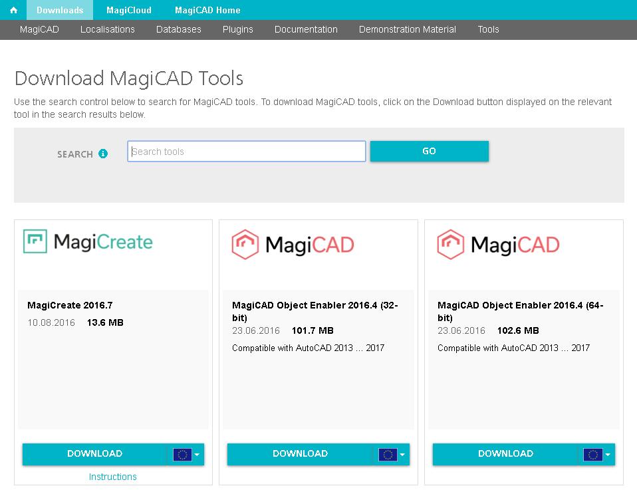Click the 13.6 MB file size
Image resolution: width=637 pixels, height=490 pixels.
(105, 322)
